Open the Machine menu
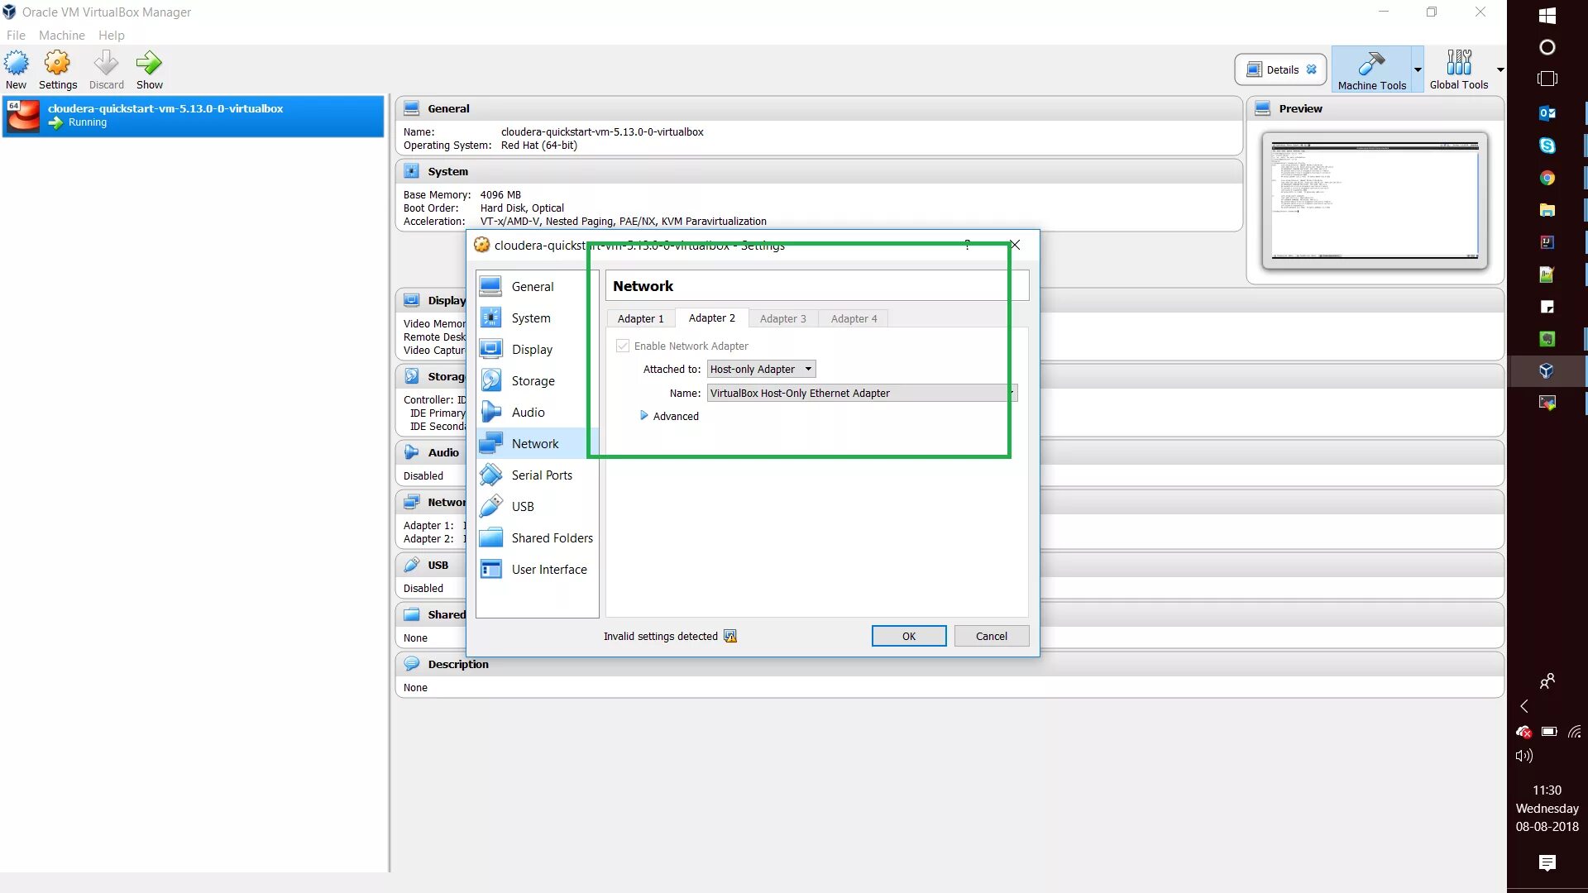 pos(61,35)
